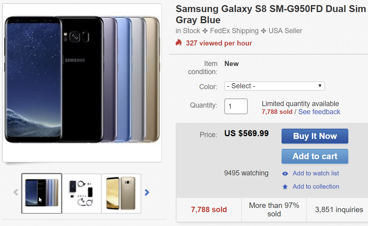Open seller feedback via See feedback link
Image resolution: width=368 pixels, height=226 pixels.
point(319,111)
